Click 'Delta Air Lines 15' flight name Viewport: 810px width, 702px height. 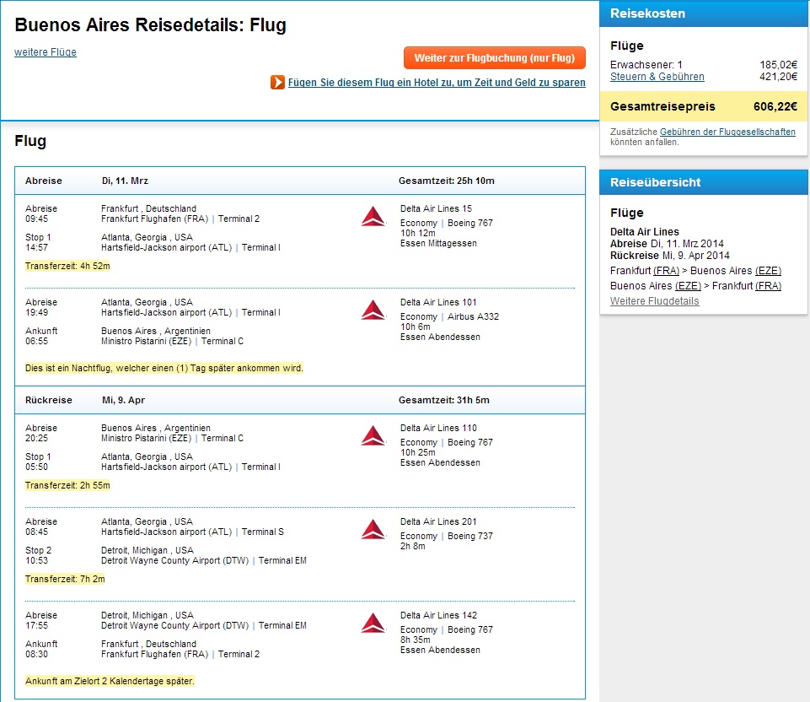[x=436, y=209]
